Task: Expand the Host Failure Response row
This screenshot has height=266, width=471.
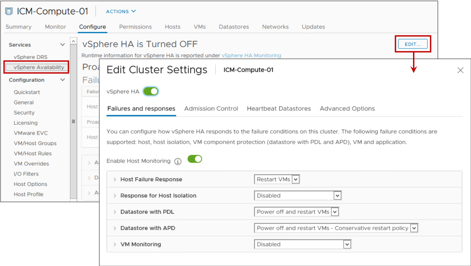Action: (x=115, y=179)
